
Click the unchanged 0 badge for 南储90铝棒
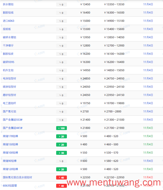click(x=61, y=161)
